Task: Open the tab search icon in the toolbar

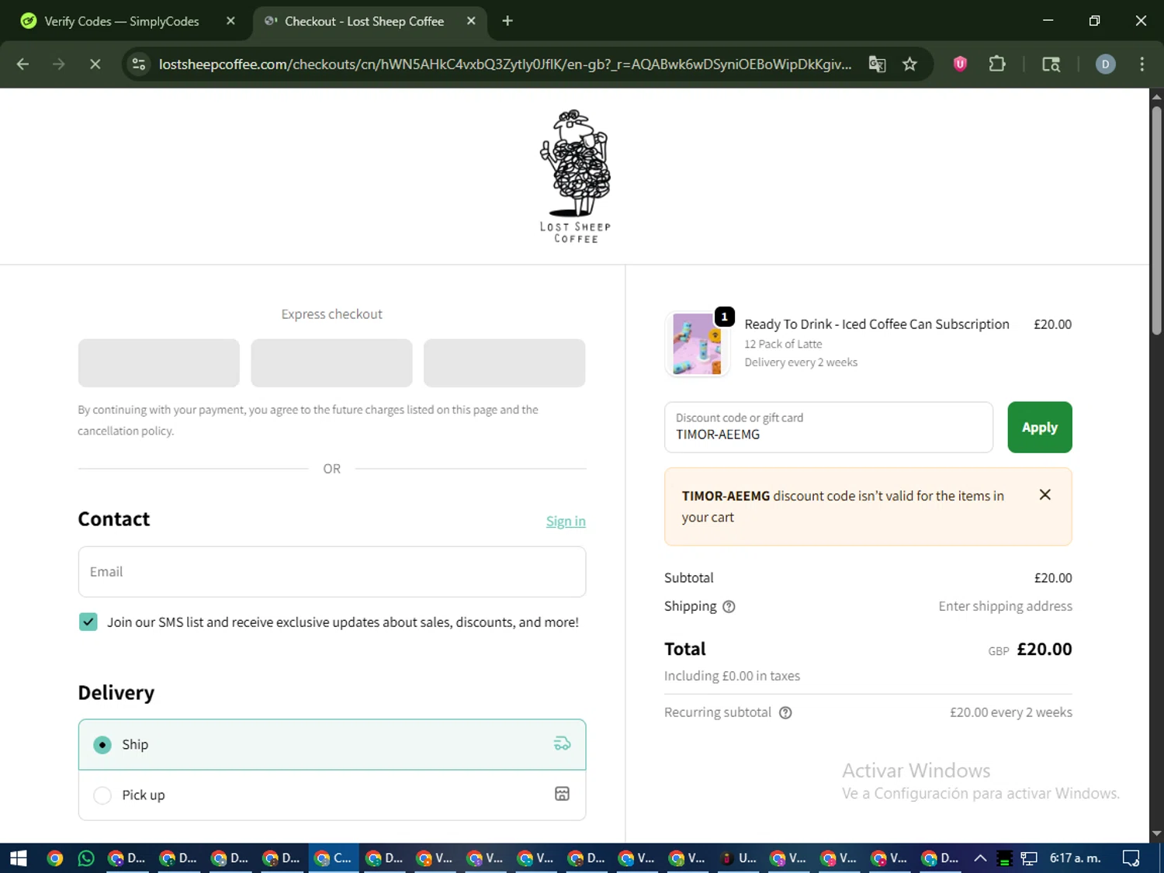Action: coord(1051,64)
